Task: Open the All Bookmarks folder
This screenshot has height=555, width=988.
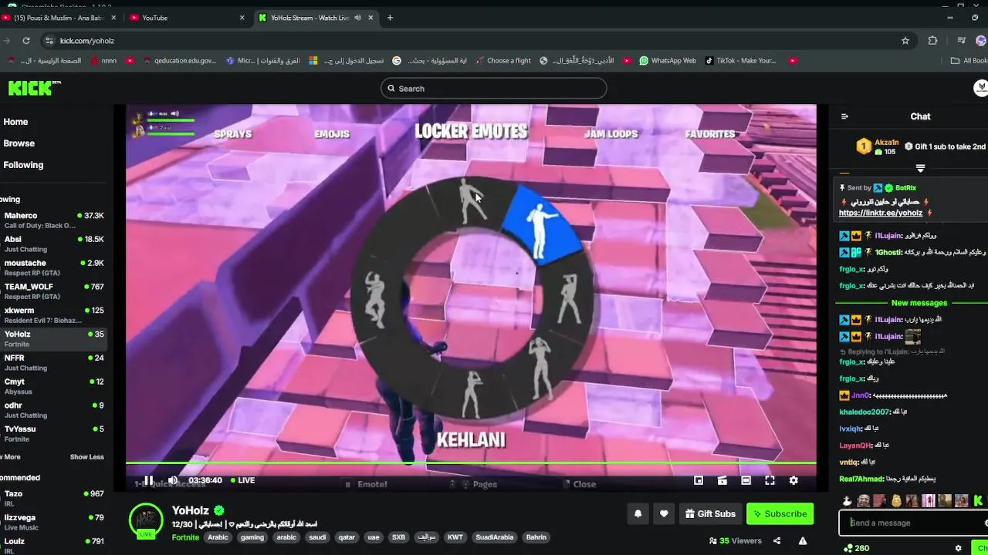Action: tap(969, 60)
